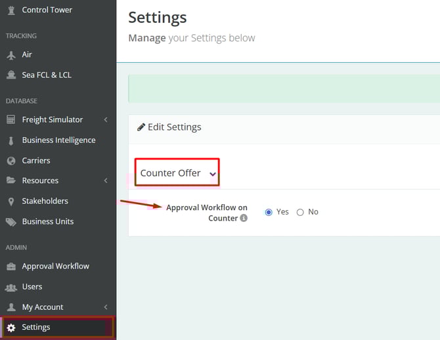Click the Air tracking plane icon
The height and width of the screenshot is (340, 440).
[11, 54]
